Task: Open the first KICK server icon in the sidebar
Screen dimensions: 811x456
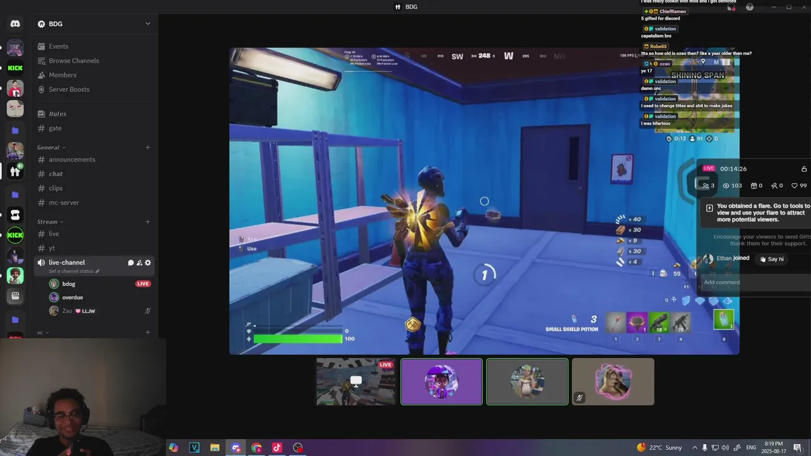Action: [15, 68]
